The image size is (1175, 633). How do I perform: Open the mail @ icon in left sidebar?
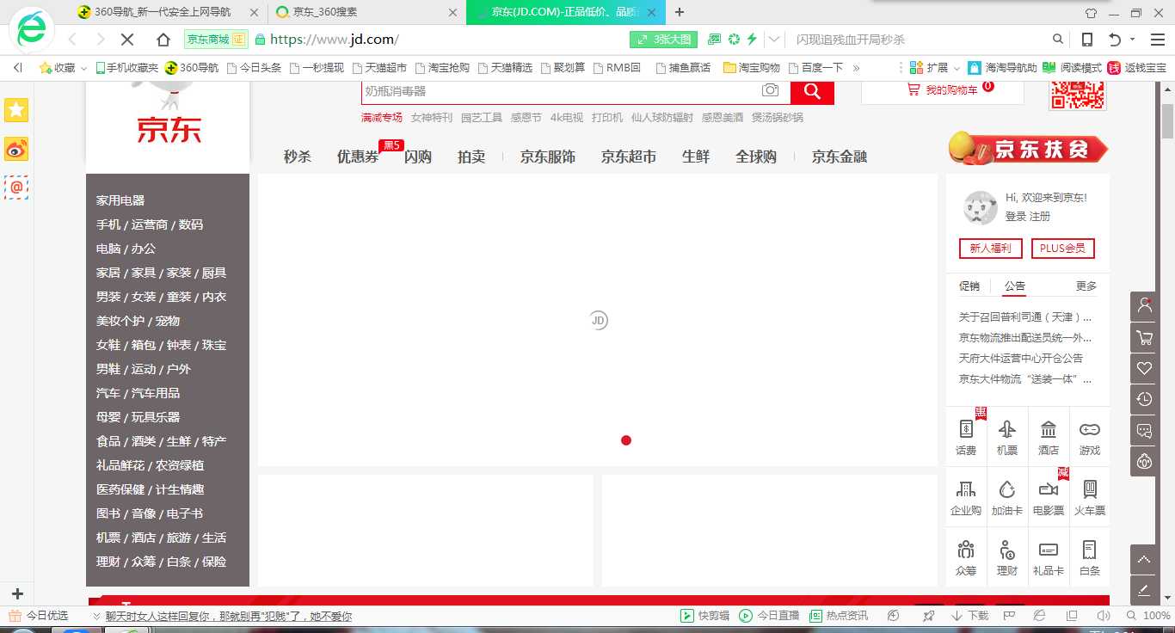coord(16,187)
